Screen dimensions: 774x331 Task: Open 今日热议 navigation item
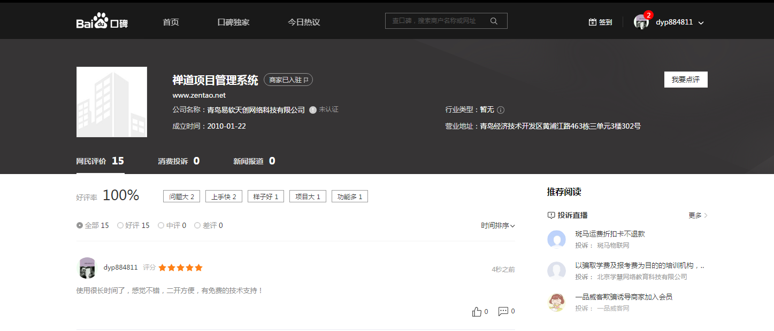pos(304,22)
